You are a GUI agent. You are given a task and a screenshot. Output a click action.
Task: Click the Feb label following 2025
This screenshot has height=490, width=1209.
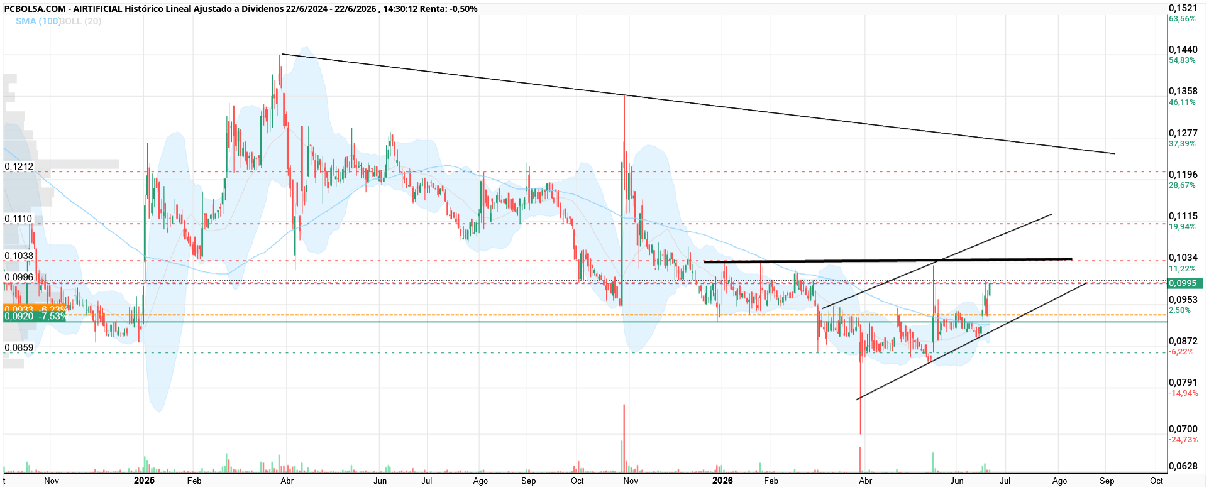[194, 481]
